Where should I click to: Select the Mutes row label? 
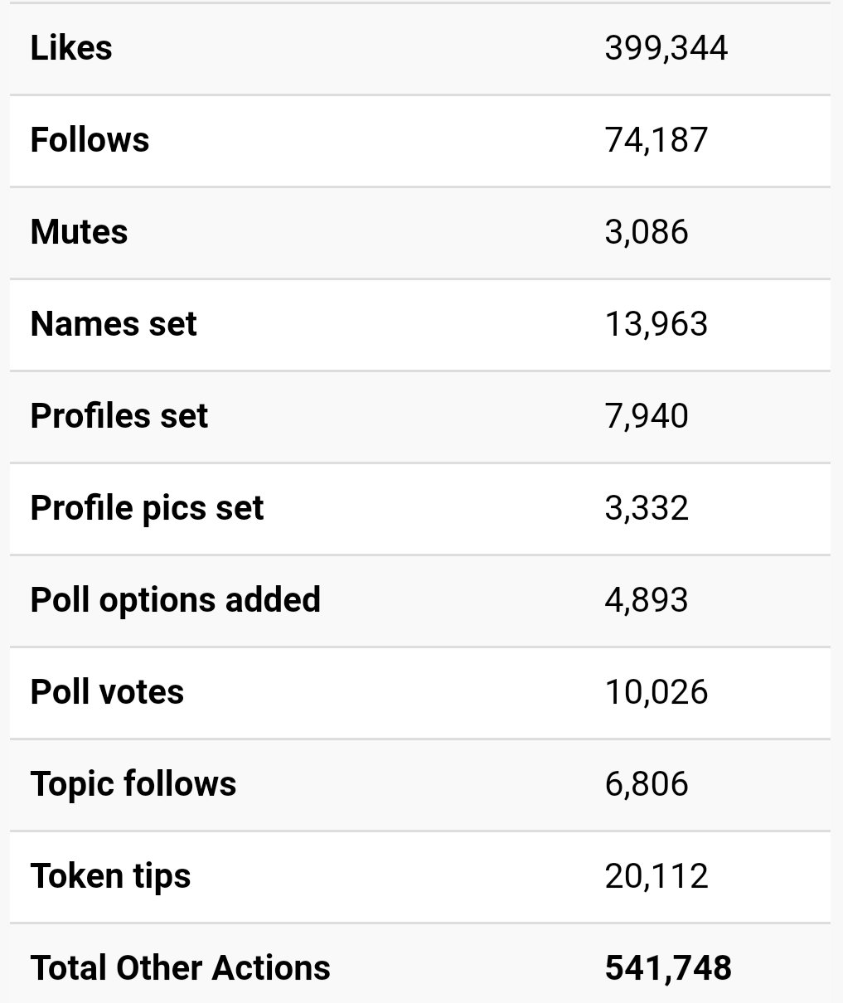pos(79,232)
